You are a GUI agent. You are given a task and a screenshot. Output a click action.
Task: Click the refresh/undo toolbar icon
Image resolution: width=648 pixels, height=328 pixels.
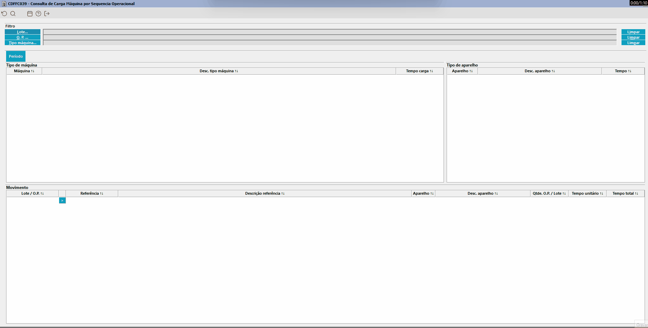(4, 14)
